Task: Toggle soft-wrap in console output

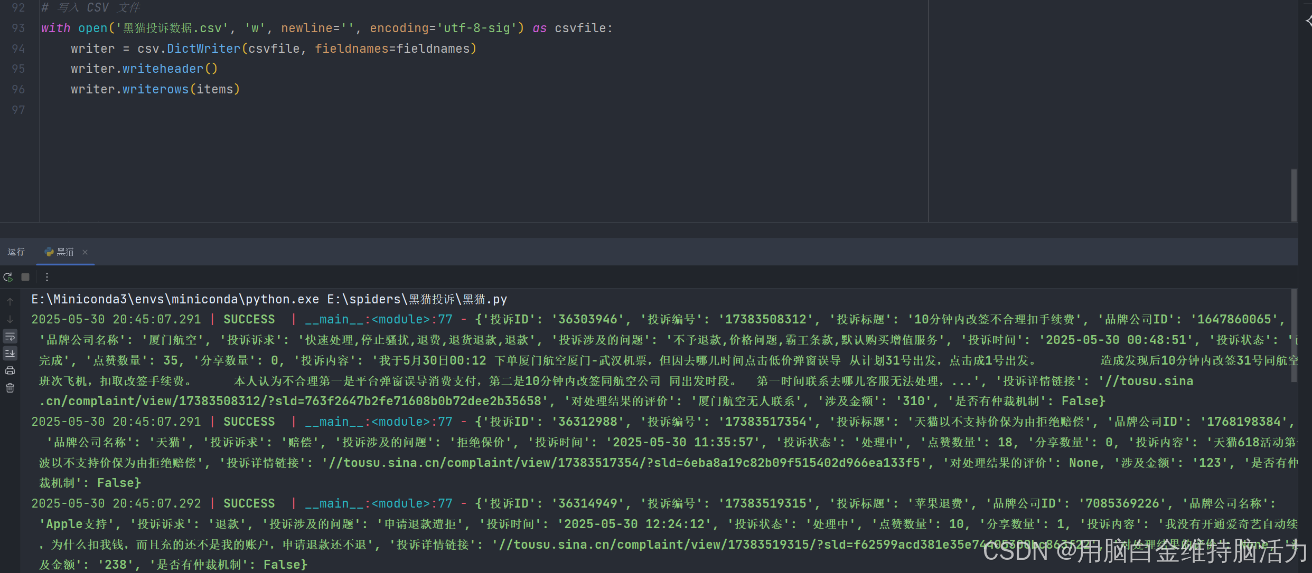Action: point(10,337)
